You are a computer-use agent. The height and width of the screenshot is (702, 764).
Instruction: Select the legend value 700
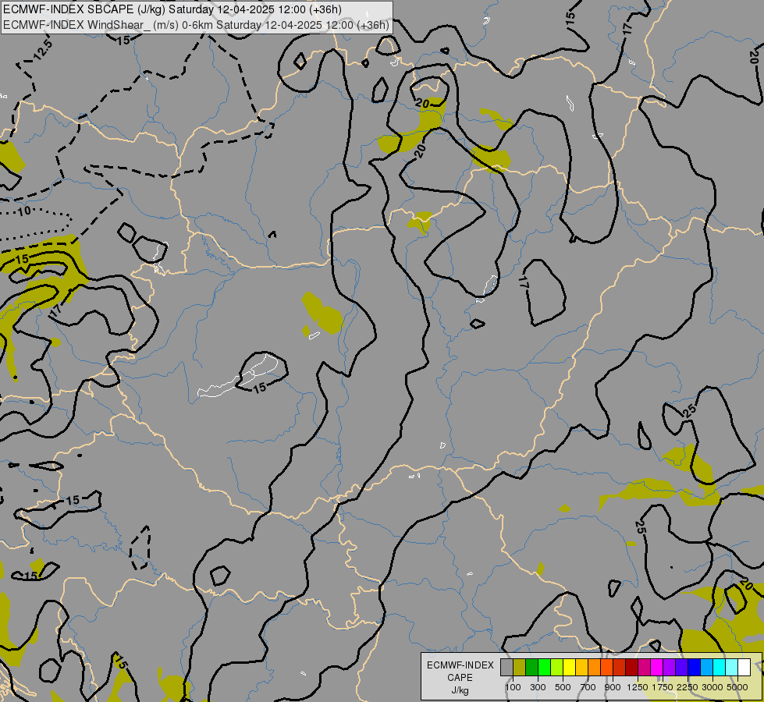[x=588, y=687]
